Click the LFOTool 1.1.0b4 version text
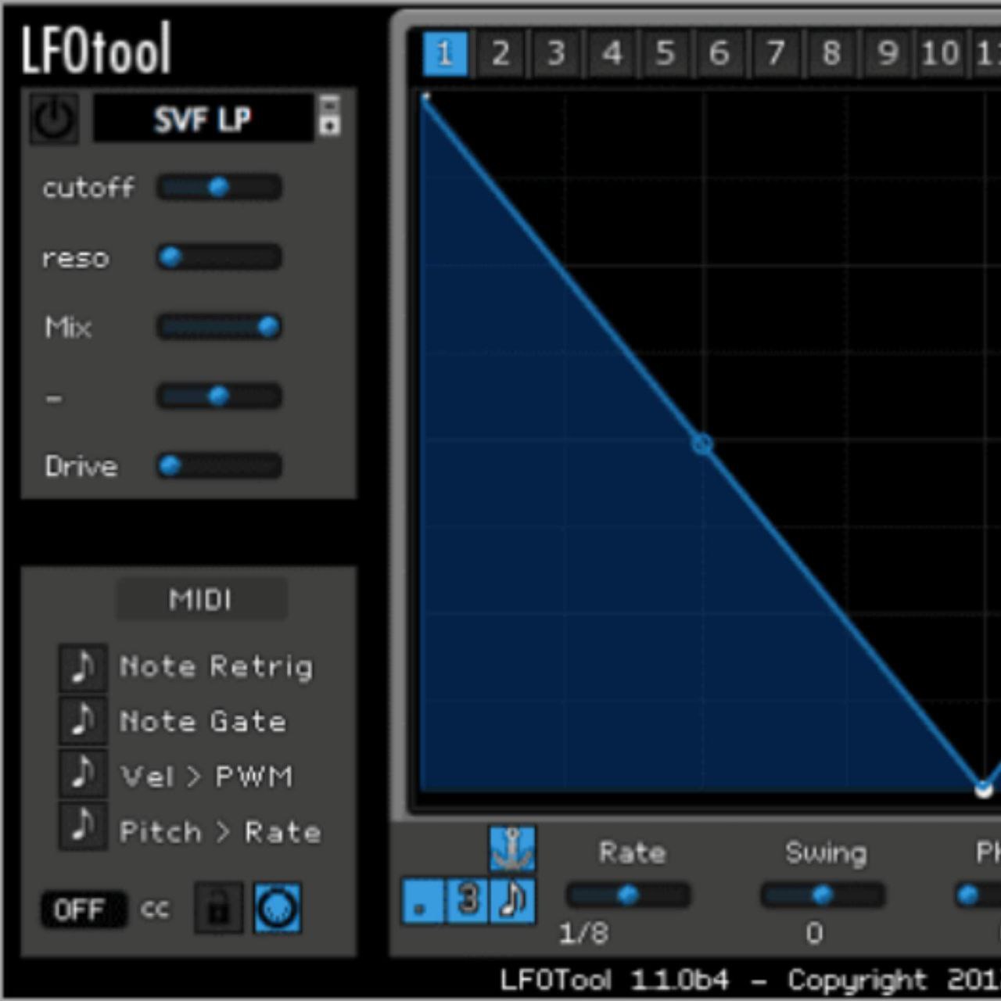The image size is (1001, 1001). [615, 980]
